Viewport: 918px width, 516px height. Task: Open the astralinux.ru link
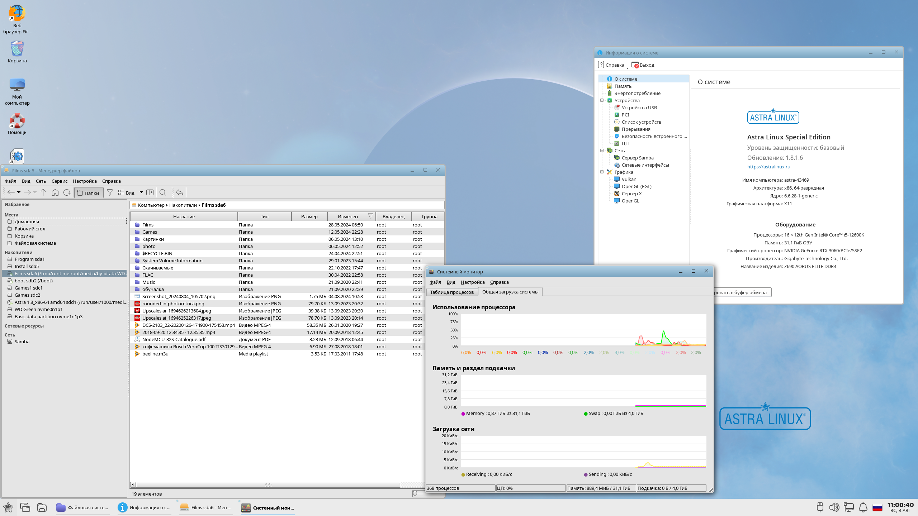tap(768, 167)
